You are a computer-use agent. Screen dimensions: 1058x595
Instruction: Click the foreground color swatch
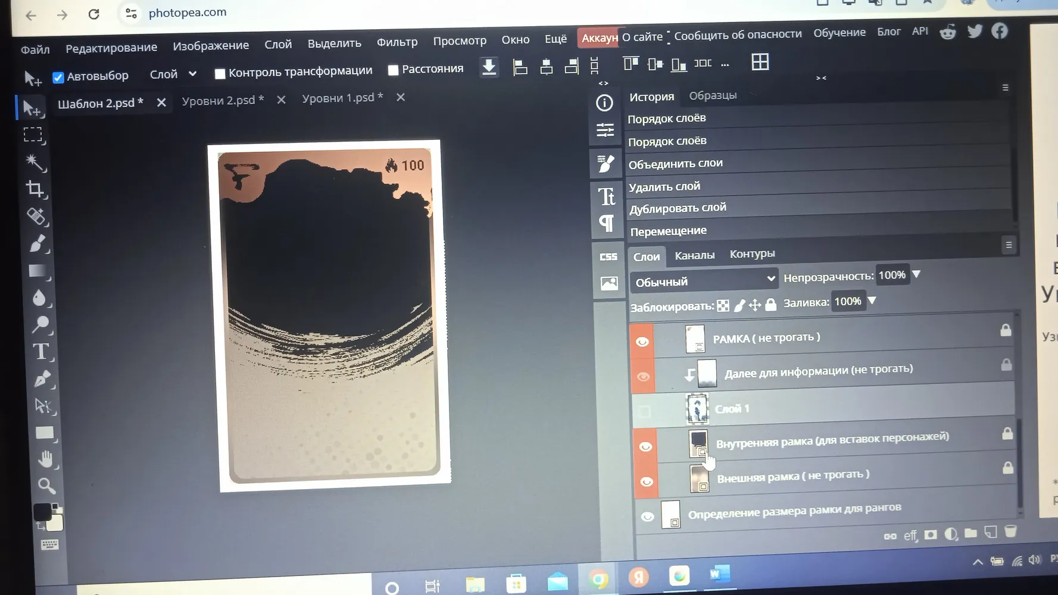click(42, 512)
